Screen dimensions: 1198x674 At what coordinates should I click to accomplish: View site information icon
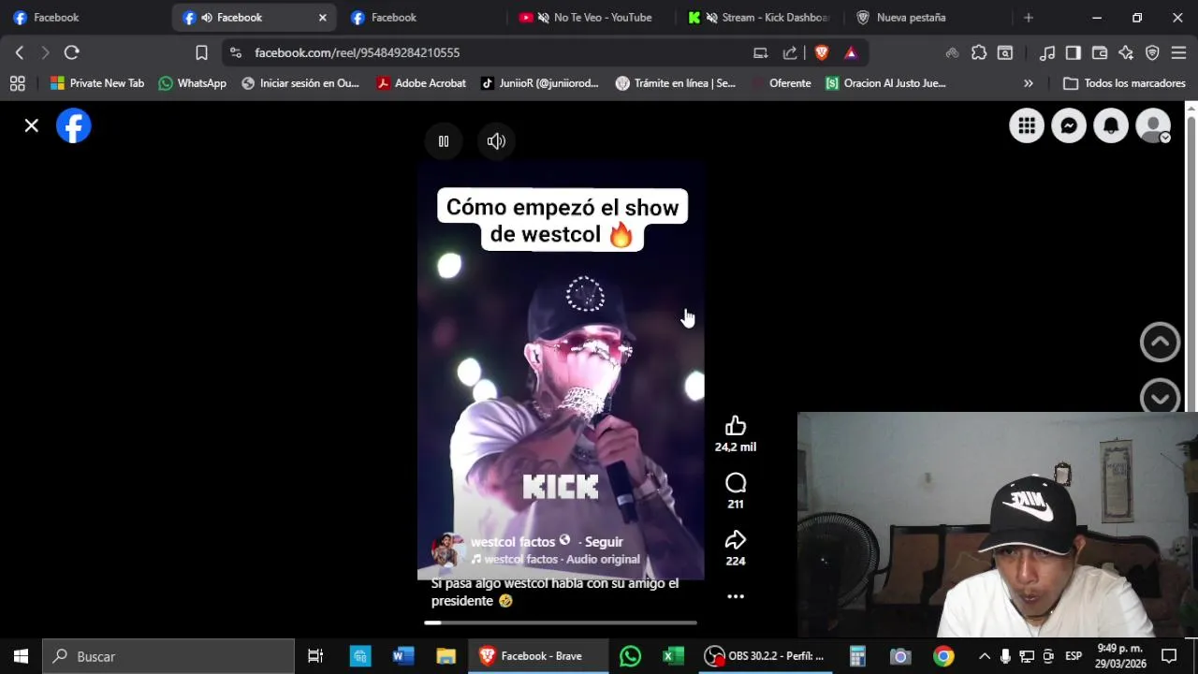click(x=235, y=53)
